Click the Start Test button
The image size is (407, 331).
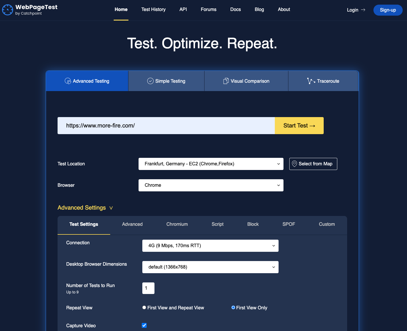tap(299, 125)
